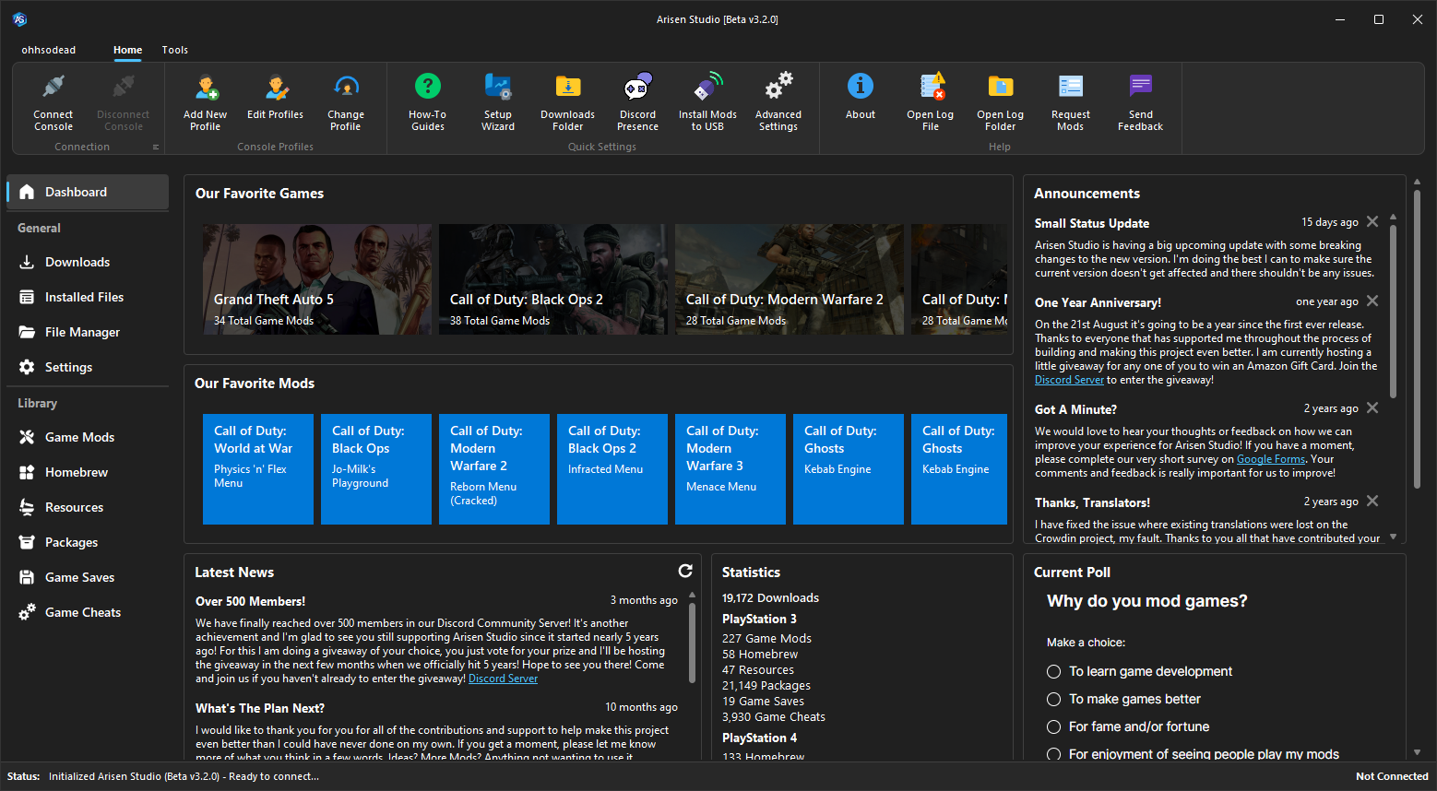Choose 'For fame and/or fortune' option
Screen dimensions: 1437x791
tap(1128, 726)
